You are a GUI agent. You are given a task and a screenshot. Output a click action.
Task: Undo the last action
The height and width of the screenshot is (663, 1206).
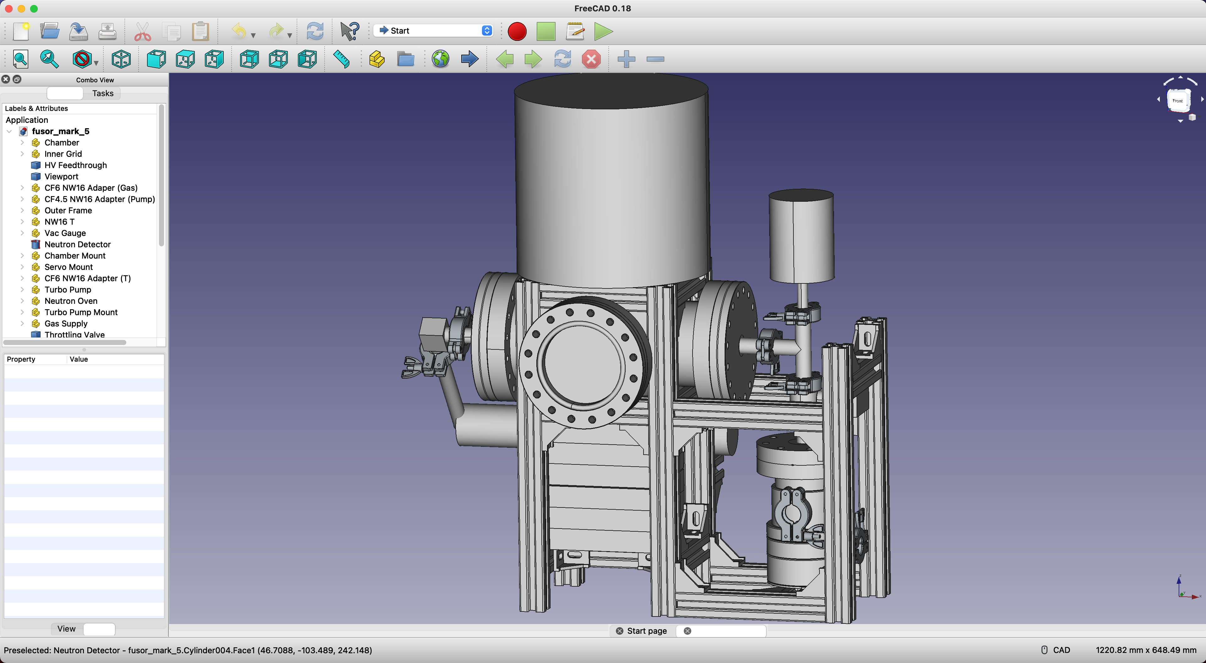[x=239, y=31]
